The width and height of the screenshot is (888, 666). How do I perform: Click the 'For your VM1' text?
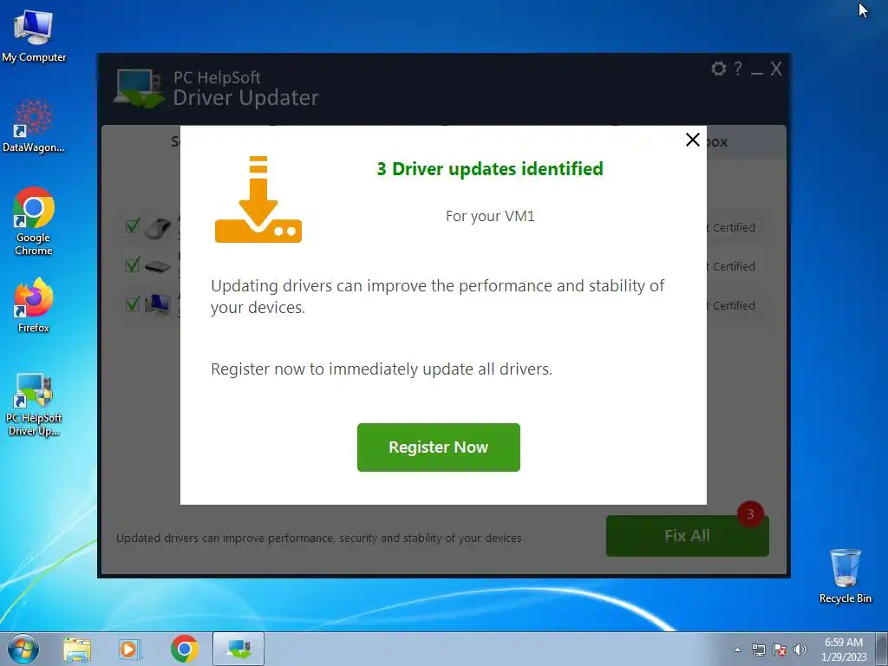tap(490, 216)
